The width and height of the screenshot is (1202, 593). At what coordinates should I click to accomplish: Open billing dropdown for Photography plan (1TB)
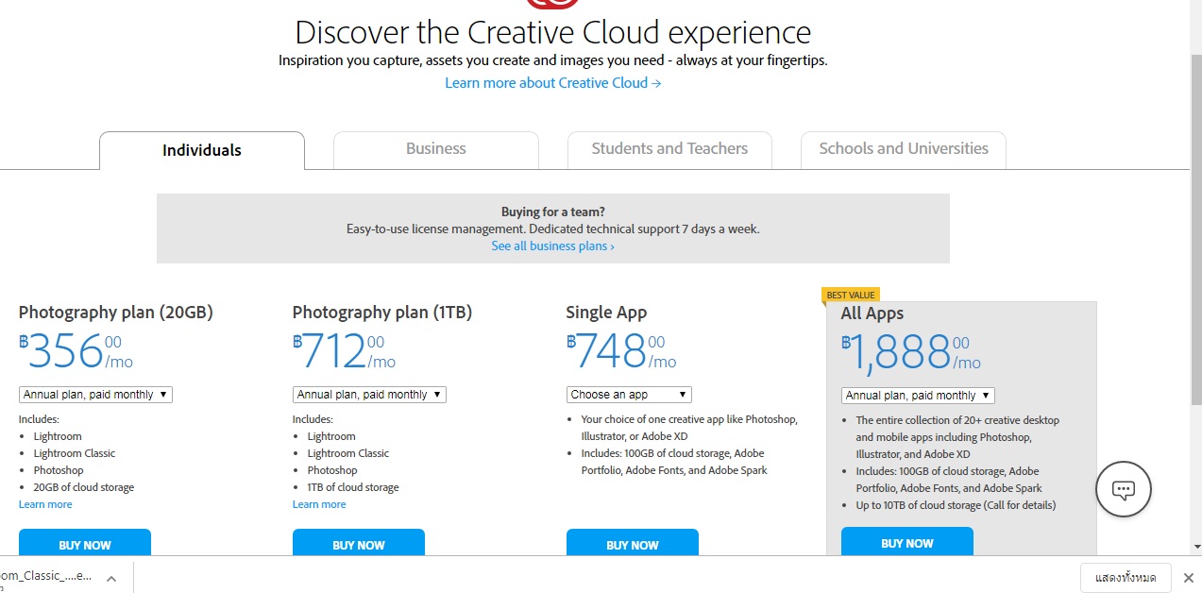369,395
